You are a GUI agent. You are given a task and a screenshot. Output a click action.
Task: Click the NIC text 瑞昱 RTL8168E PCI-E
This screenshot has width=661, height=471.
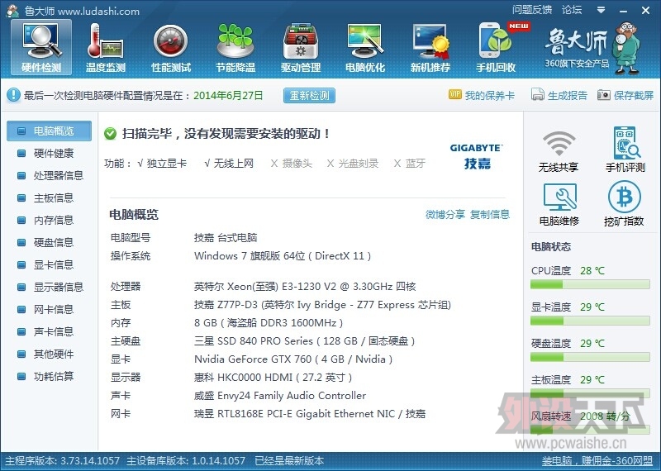tap(309, 414)
